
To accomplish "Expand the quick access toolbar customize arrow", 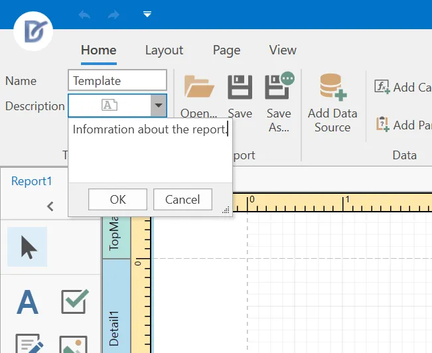I will 147,14.
